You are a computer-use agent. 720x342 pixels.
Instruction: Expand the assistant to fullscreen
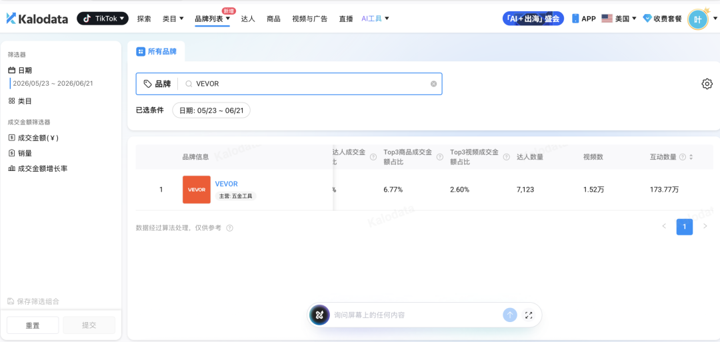[529, 315]
